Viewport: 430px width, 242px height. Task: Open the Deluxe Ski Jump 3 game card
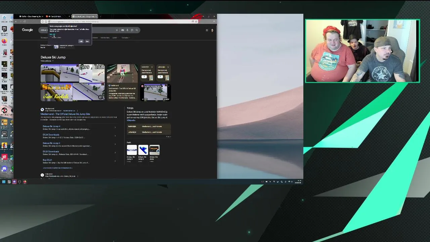[132, 153]
